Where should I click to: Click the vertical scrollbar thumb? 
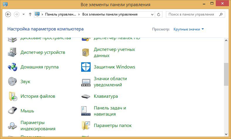[226, 74]
